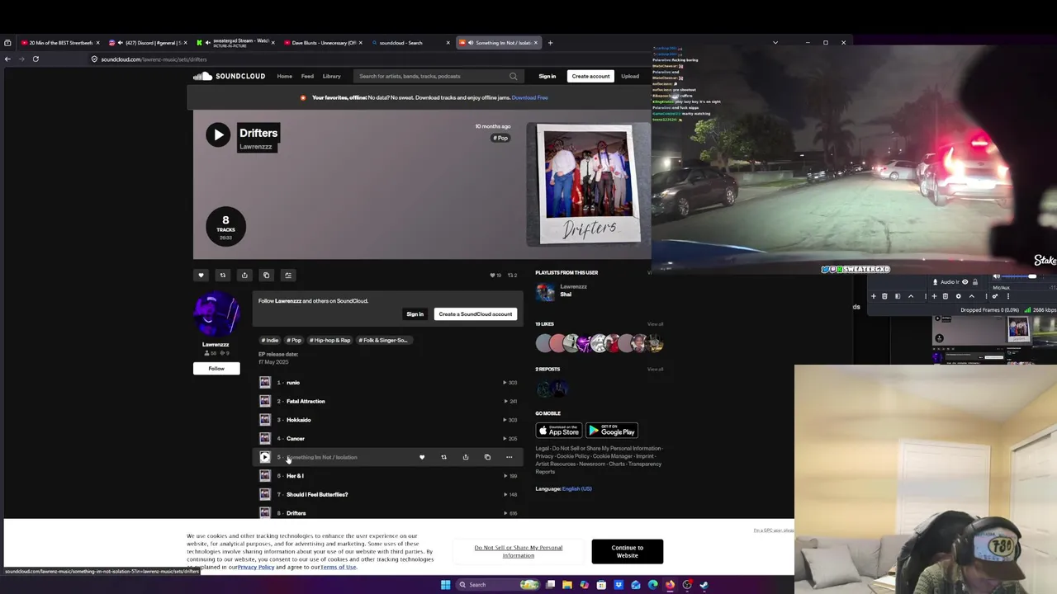Image resolution: width=1057 pixels, height=594 pixels.
Task: Open track 1 runio
Action: 293,383
